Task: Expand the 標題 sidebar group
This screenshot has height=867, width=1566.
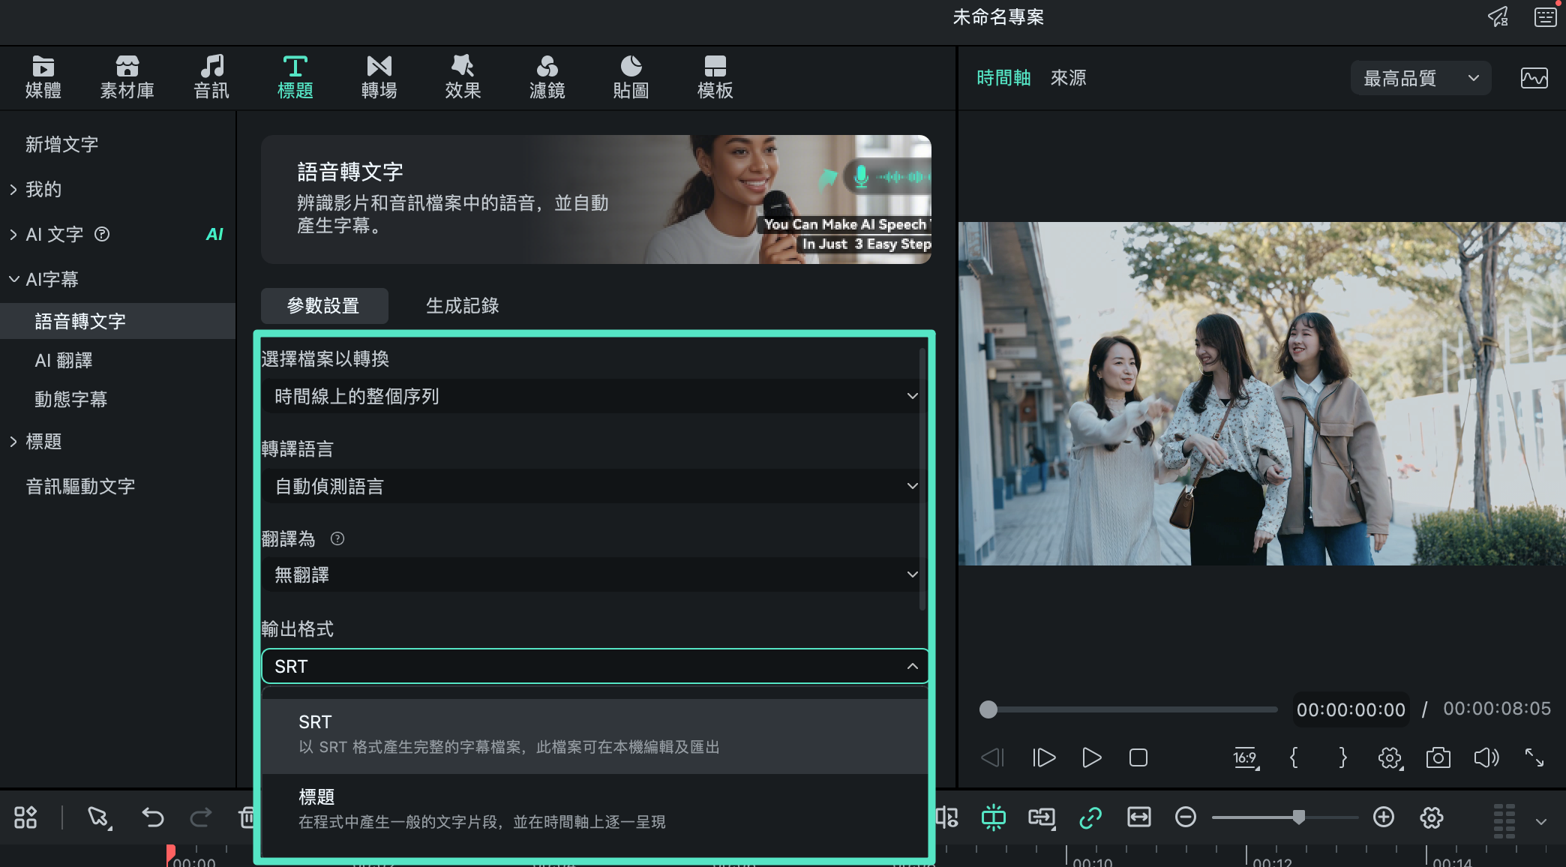Action: pyautogui.click(x=13, y=442)
